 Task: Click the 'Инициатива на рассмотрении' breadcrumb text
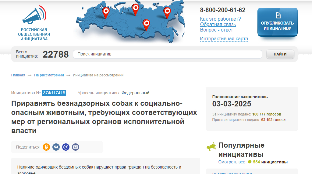click(x=98, y=75)
